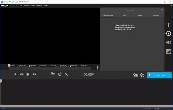
Task: Click the delete X icon
Action: pos(66,74)
